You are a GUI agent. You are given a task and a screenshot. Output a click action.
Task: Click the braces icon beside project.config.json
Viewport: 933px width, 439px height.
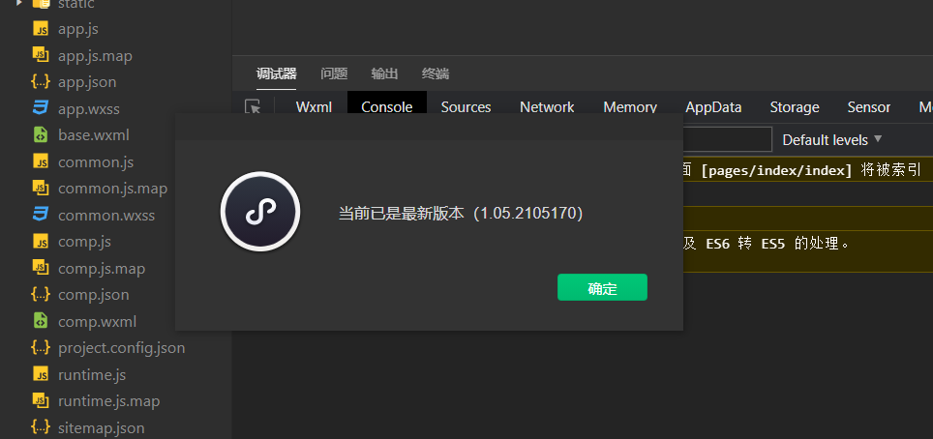pyautogui.click(x=40, y=348)
